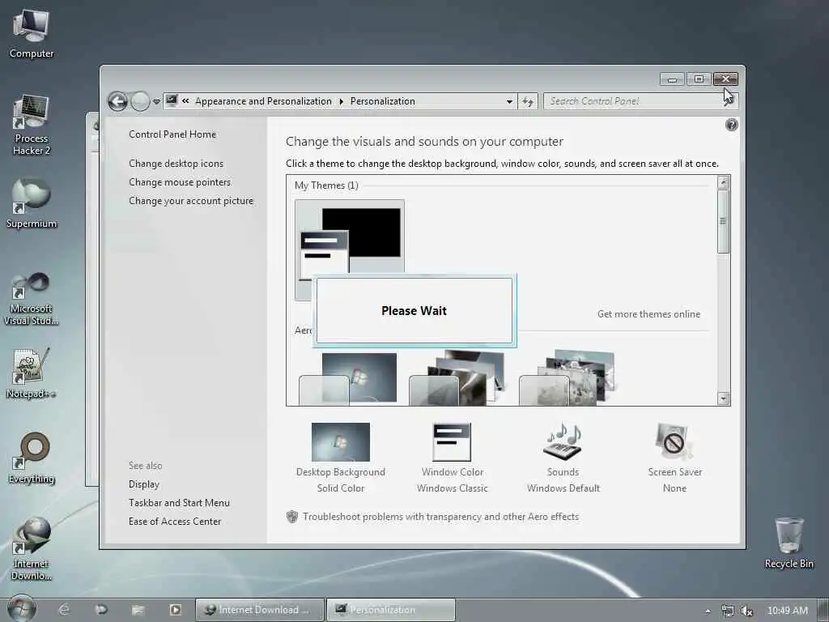Launch Process Hacker 2 shortcut
Screen dimensions: 829x622
[32, 125]
